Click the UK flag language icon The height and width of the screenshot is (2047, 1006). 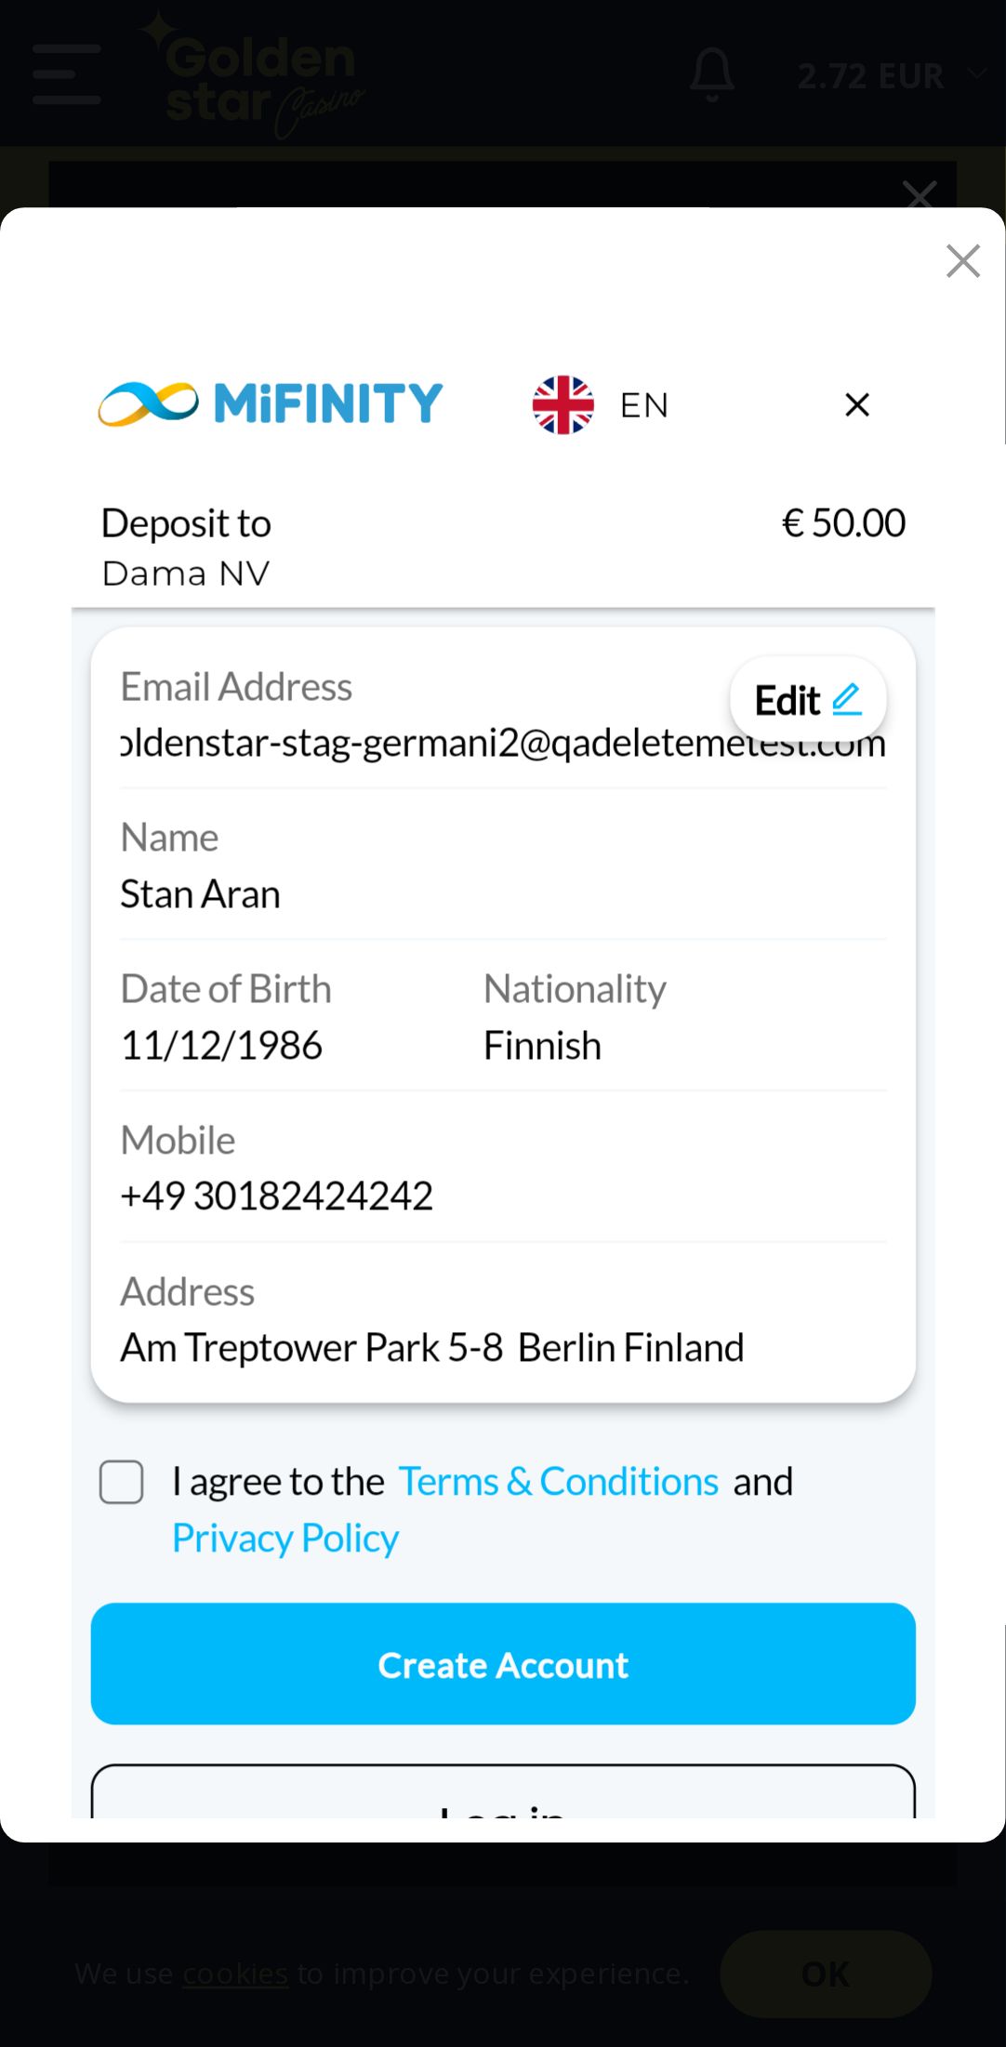tap(563, 404)
